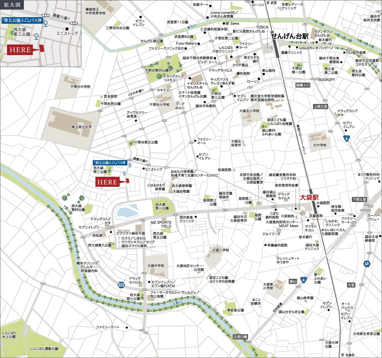This screenshot has height=358, width=382.
Task: Click the 陸橋入口 intersection label
Action: tap(302, 85)
